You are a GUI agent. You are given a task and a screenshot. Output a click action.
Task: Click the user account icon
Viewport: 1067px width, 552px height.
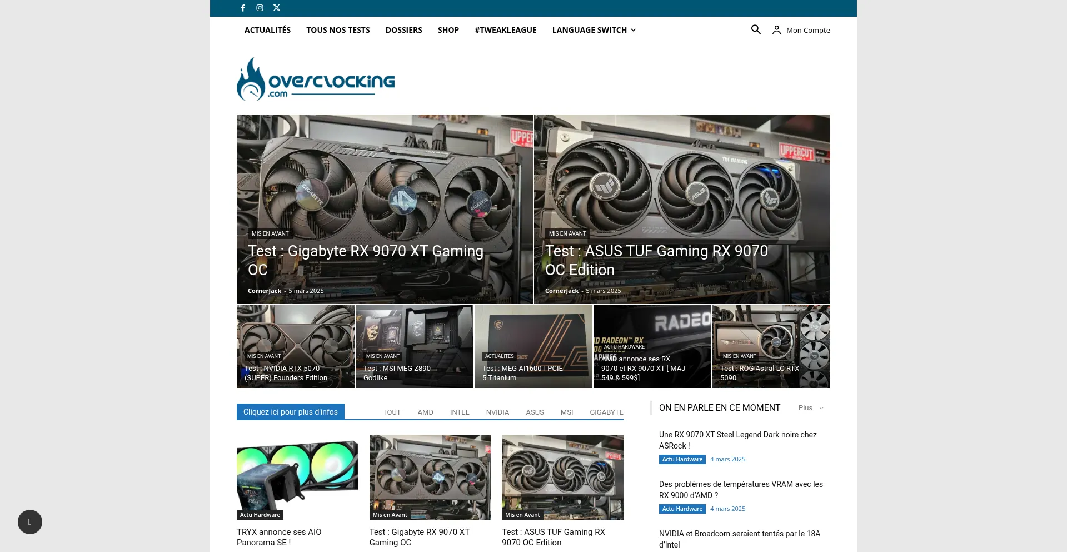(x=777, y=30)
